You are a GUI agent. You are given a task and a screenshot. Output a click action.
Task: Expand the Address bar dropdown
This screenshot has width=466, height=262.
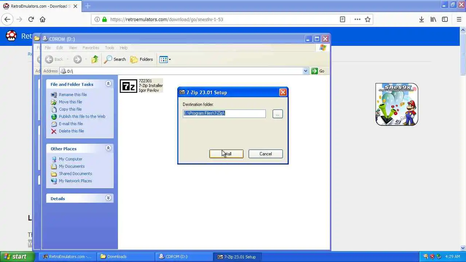[305, 71]
